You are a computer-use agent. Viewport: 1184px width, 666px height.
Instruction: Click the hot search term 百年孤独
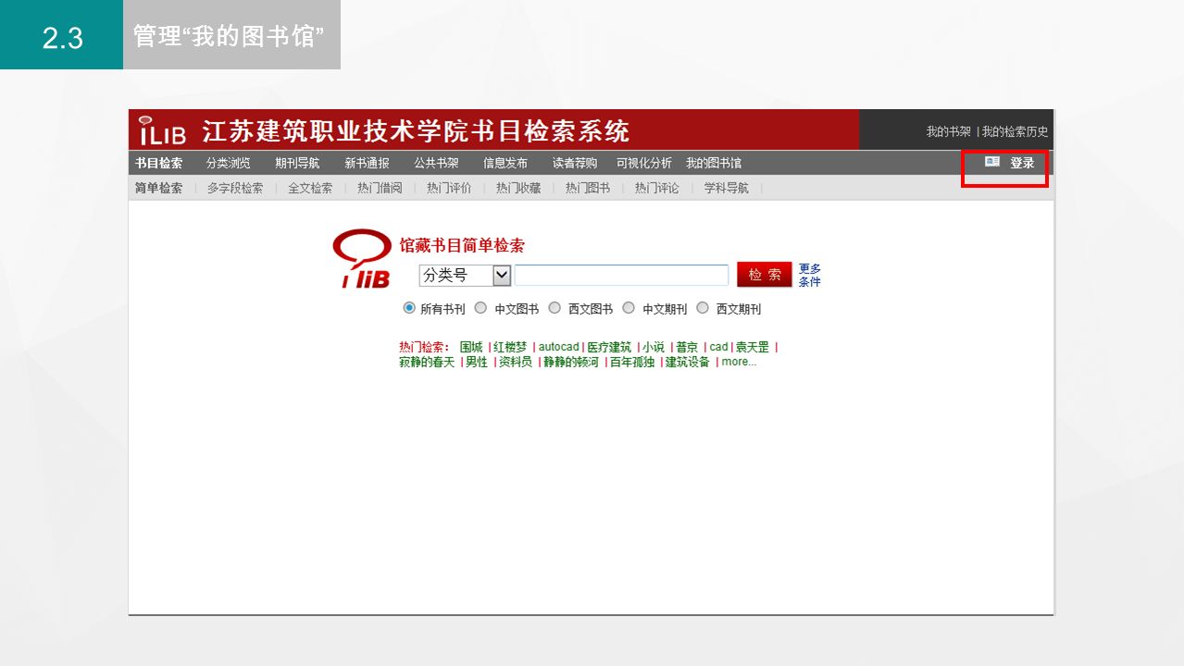click(x=632, y=363)
